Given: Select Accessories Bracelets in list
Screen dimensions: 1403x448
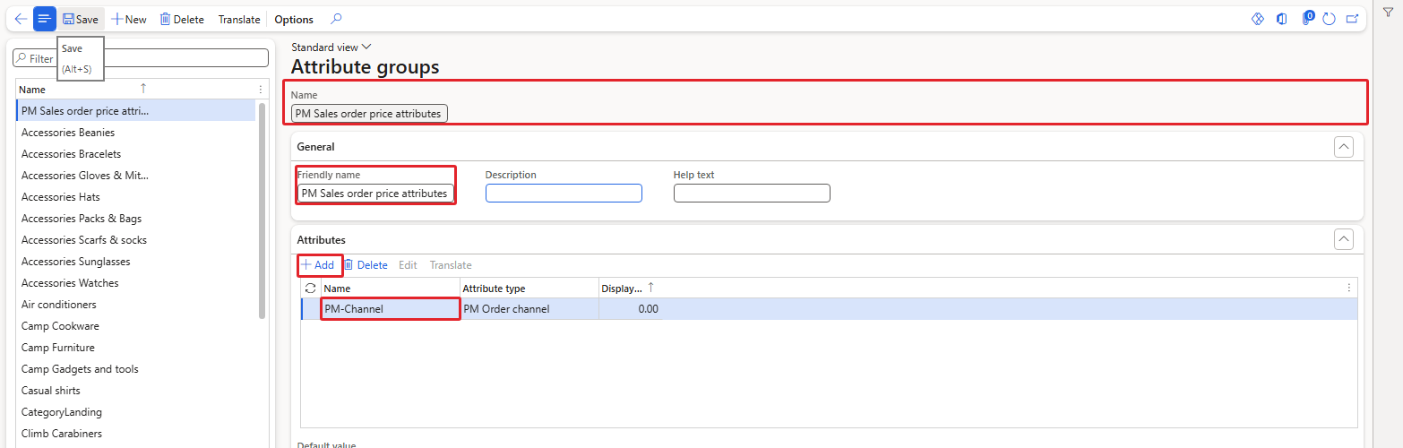Looking at the screenshot, I should tap(136, 154).
